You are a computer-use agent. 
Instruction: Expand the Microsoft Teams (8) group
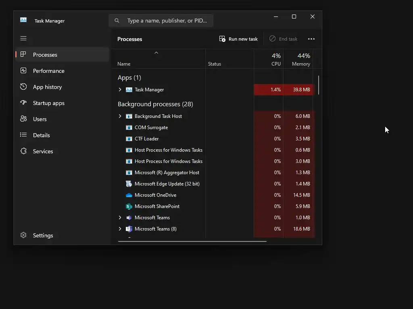coord(120,229)
